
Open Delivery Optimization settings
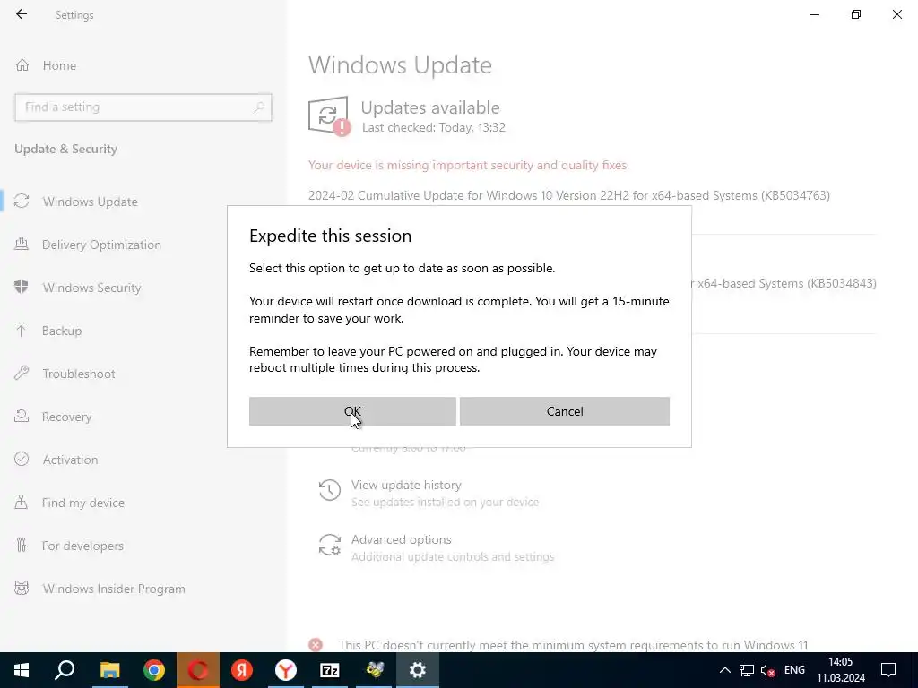tap(101, 245)
